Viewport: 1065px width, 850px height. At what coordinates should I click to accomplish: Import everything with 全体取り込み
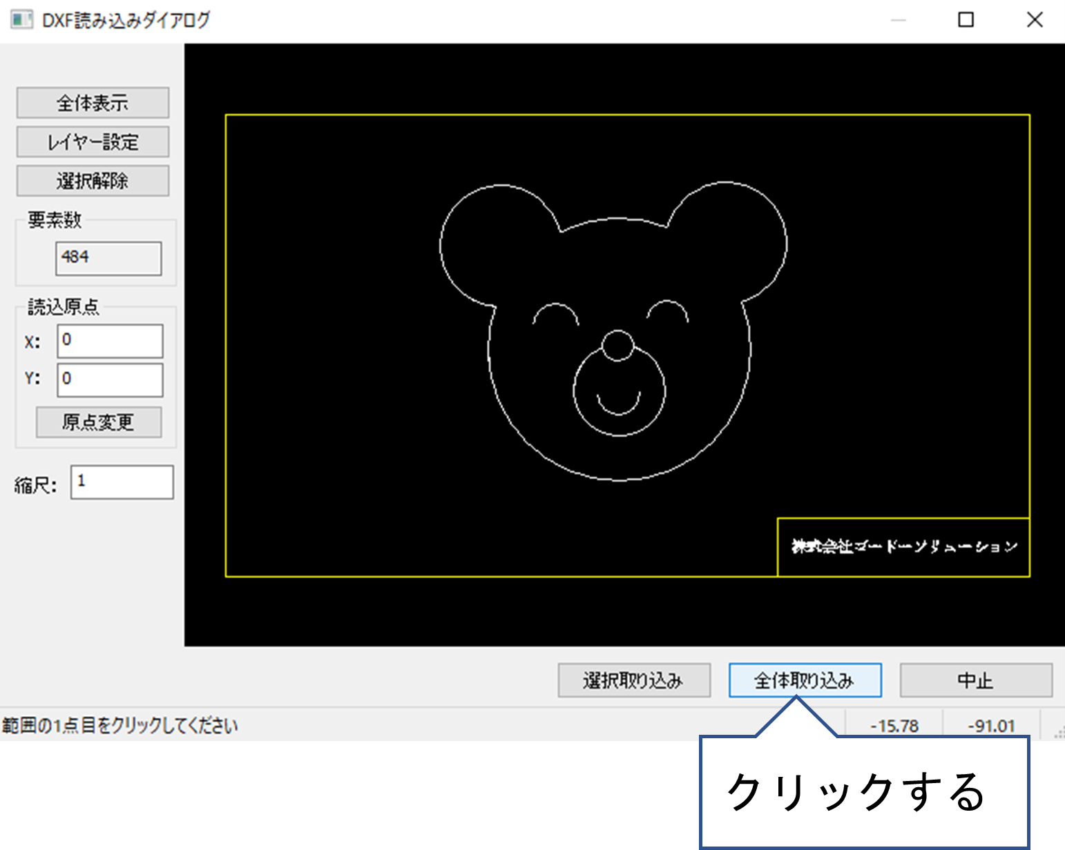click(x=805, y=680)
